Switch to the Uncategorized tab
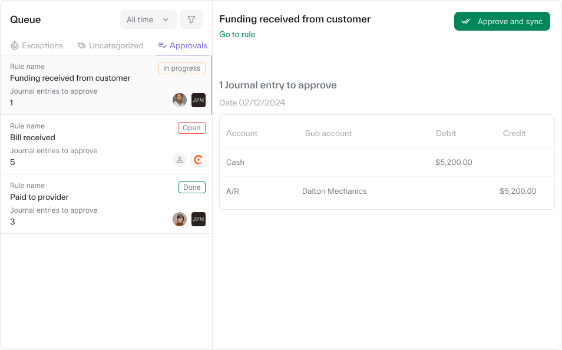 tap(110, 45)
